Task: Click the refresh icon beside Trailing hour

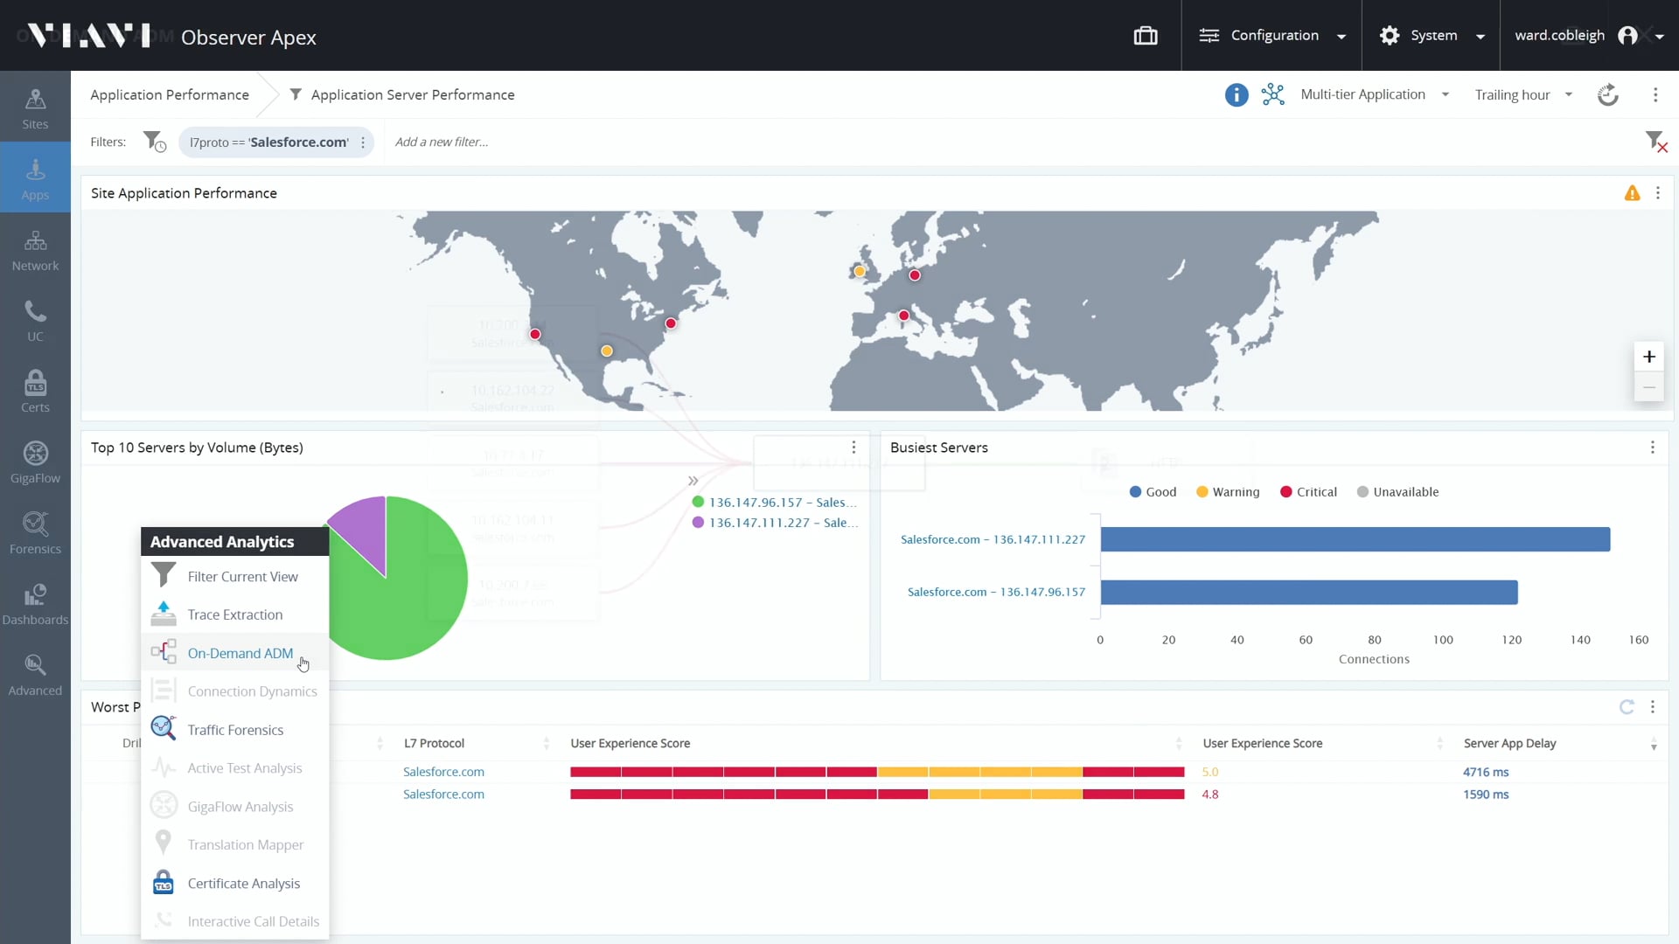Action: [1607, 94]
